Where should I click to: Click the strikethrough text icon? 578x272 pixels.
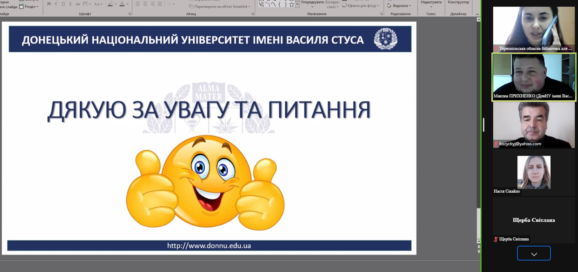[78, 4]
